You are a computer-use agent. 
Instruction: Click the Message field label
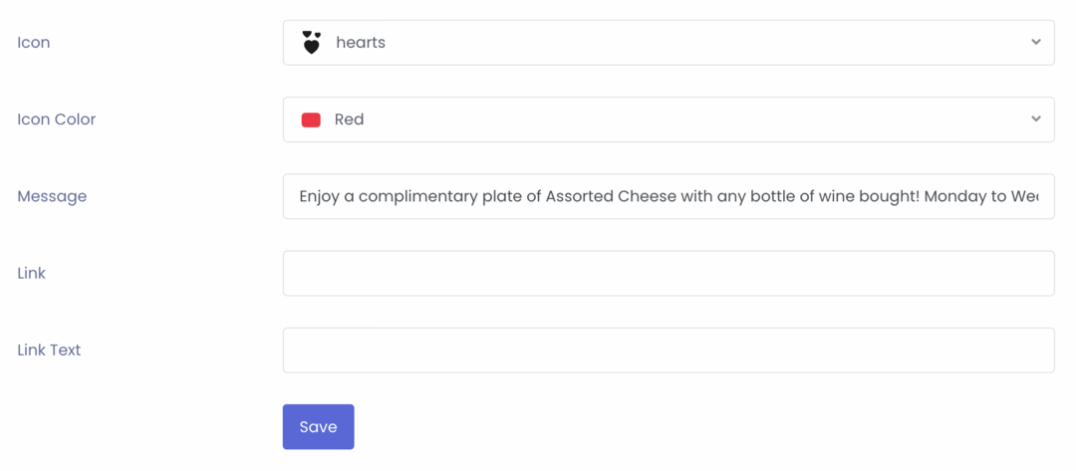tap(52, 197)
